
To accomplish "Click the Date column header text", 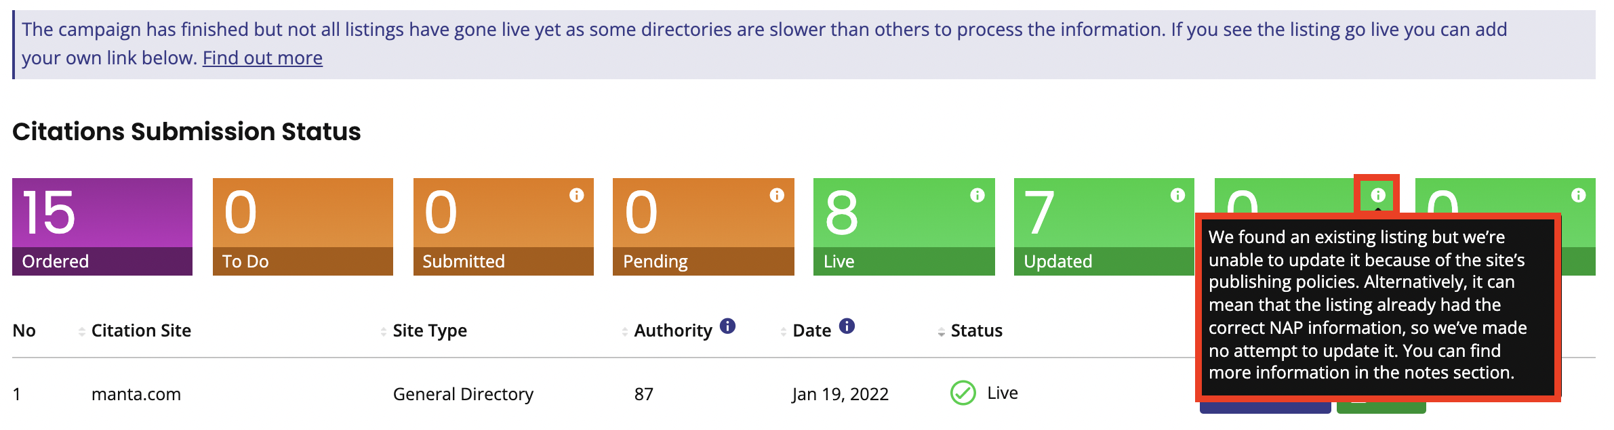I will click(x=811, y=330).
